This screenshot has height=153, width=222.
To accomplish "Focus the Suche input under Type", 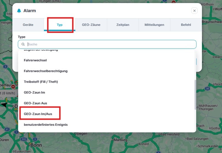I will click(110, 44).
